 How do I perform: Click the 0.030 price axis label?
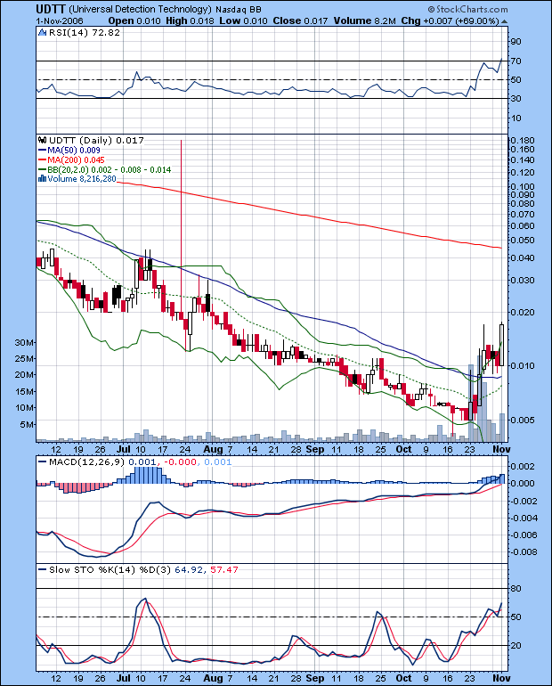[523, 280]
